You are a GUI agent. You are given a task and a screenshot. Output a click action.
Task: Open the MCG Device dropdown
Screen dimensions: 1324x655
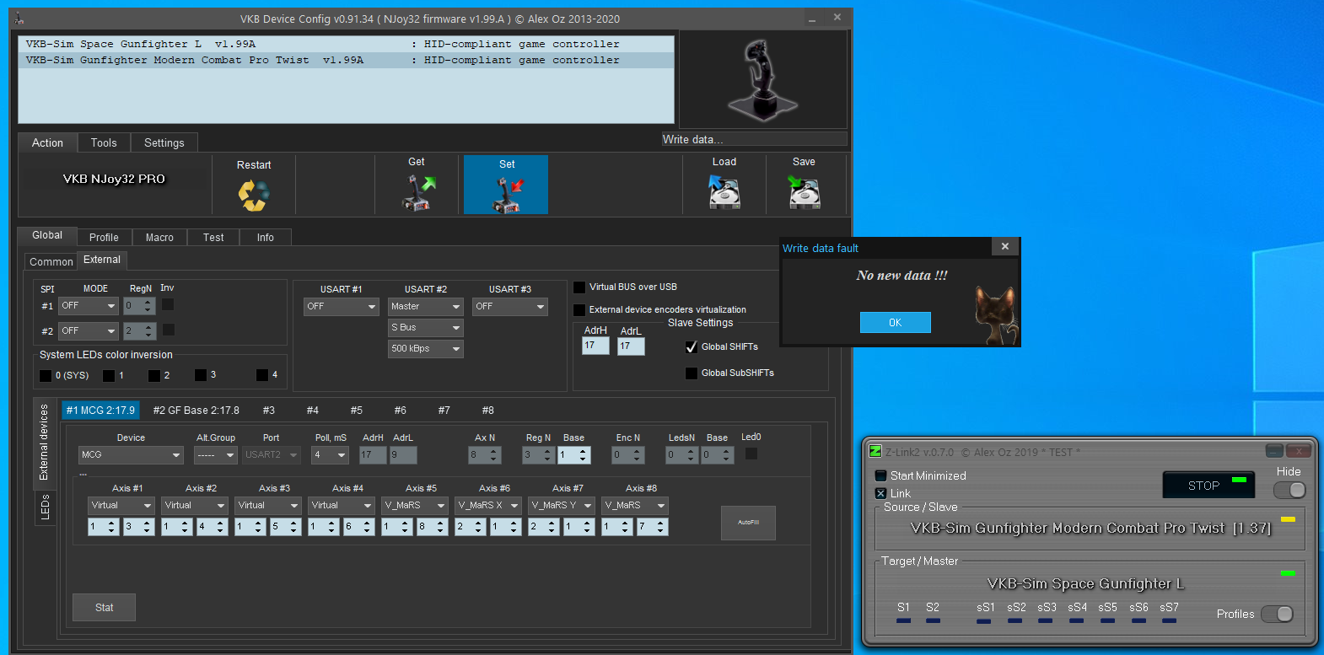[131, 455]
